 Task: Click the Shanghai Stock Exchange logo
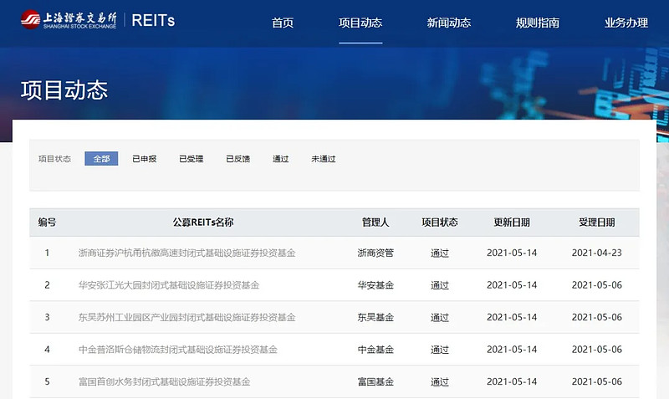click(x=69, y=19)
